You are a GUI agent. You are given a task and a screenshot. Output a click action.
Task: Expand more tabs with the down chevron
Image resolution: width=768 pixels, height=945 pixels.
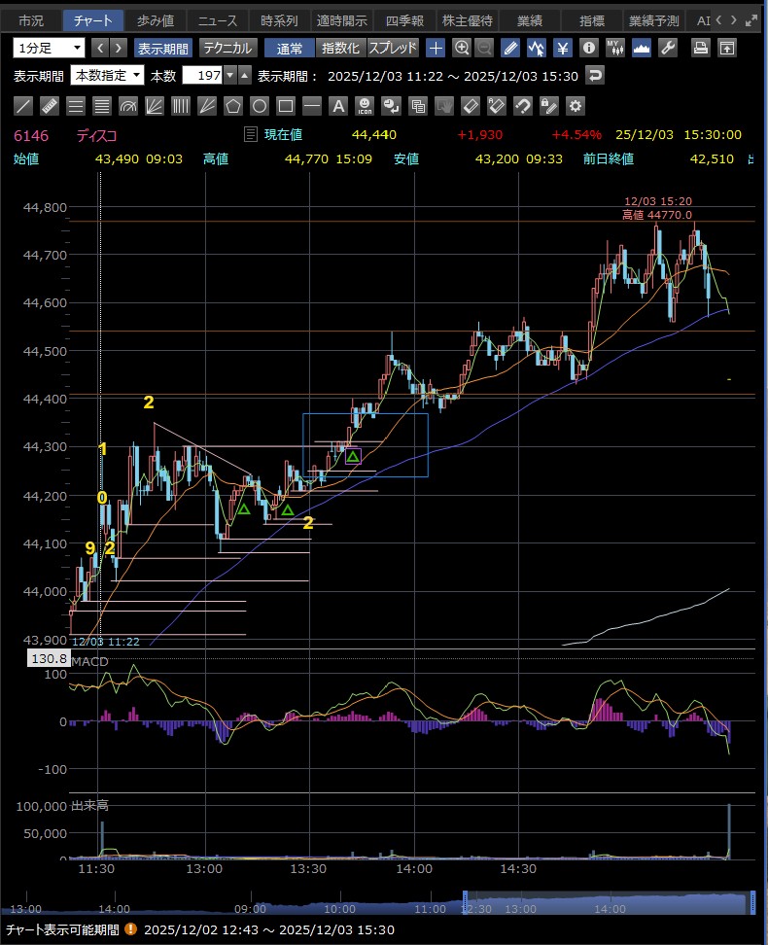pyautogui.click(x=751, y=20)
